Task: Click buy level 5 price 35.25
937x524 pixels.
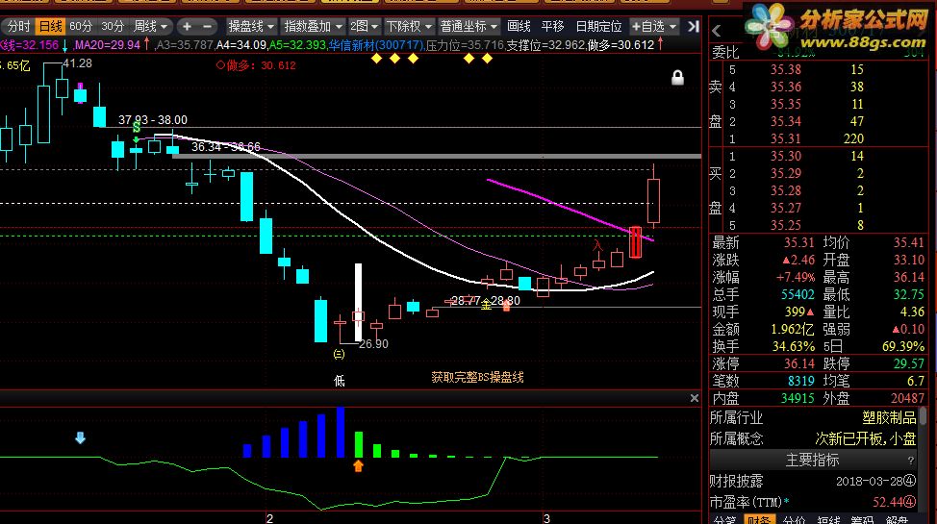Action: pyautogui.click(x=785, y=225)
